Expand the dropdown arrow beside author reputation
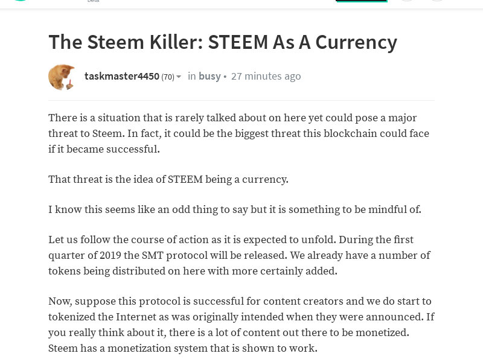483x362 pixels. click(179, 77)
